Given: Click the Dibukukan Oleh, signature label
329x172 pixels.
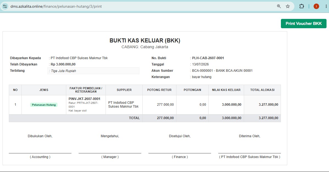Looking at the screenshot, I should pyautogui.click(x=40, y=136).
